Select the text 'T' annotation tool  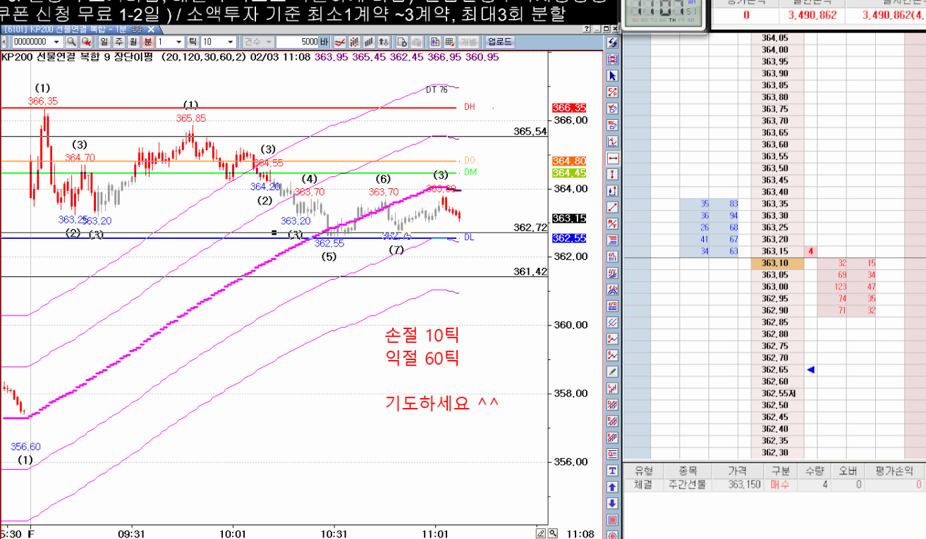(612, 471)
